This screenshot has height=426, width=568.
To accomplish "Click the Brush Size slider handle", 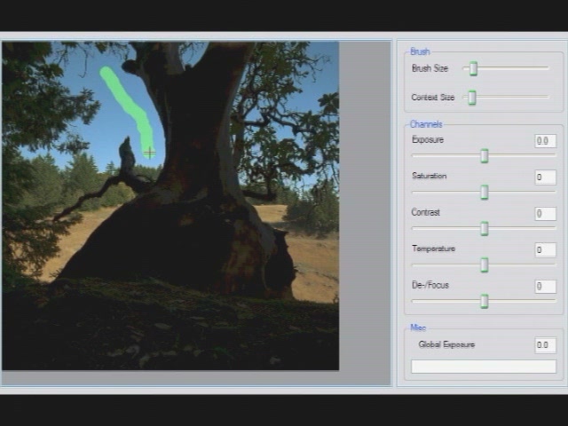I will (x=474, y=68).
